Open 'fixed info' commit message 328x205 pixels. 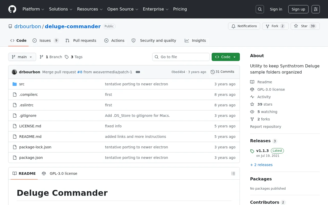113,126
